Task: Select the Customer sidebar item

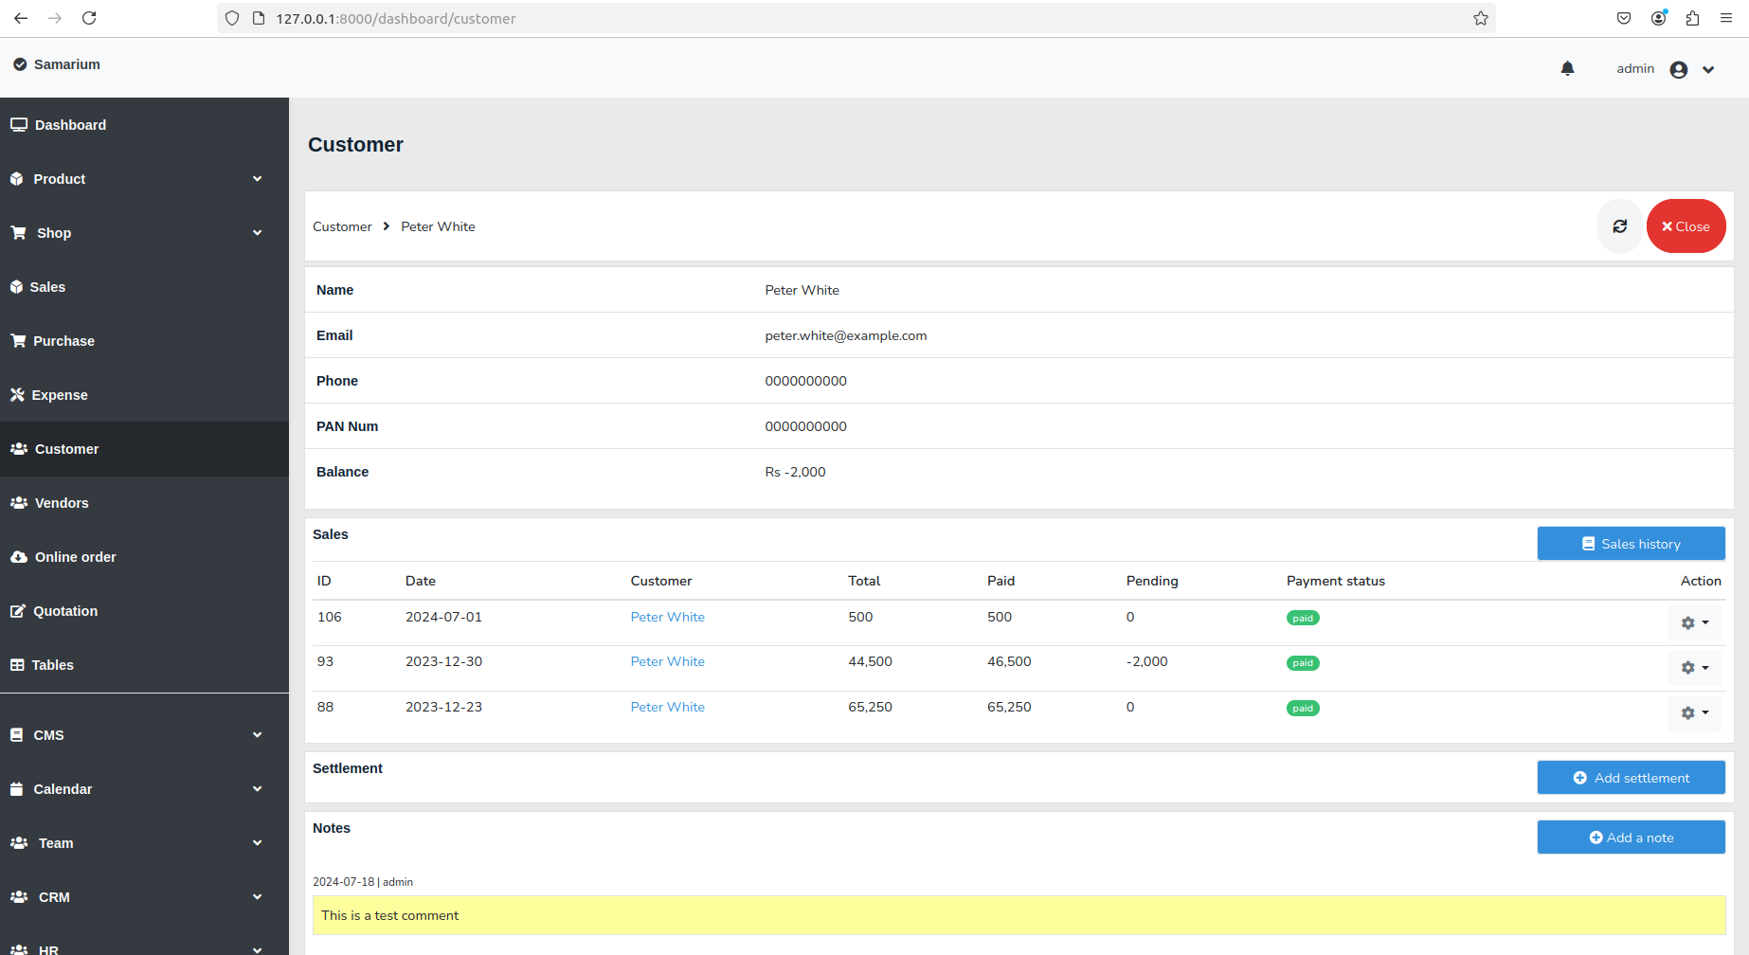Action: 144,449
